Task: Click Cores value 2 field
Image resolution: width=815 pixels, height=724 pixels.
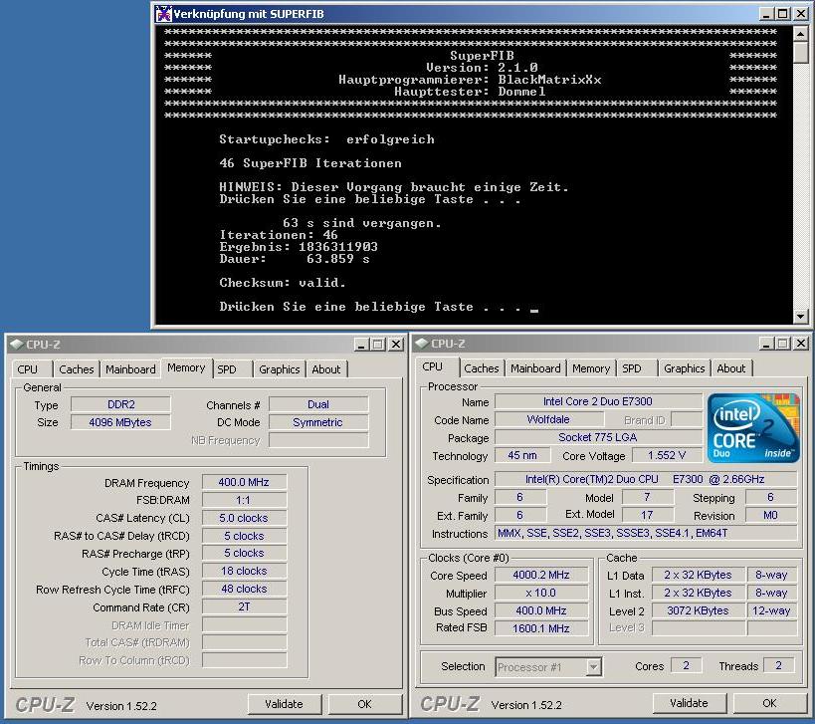Action: point(686,666)
